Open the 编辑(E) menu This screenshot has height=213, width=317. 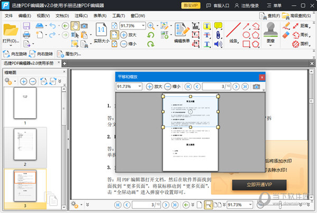point(25,15)
